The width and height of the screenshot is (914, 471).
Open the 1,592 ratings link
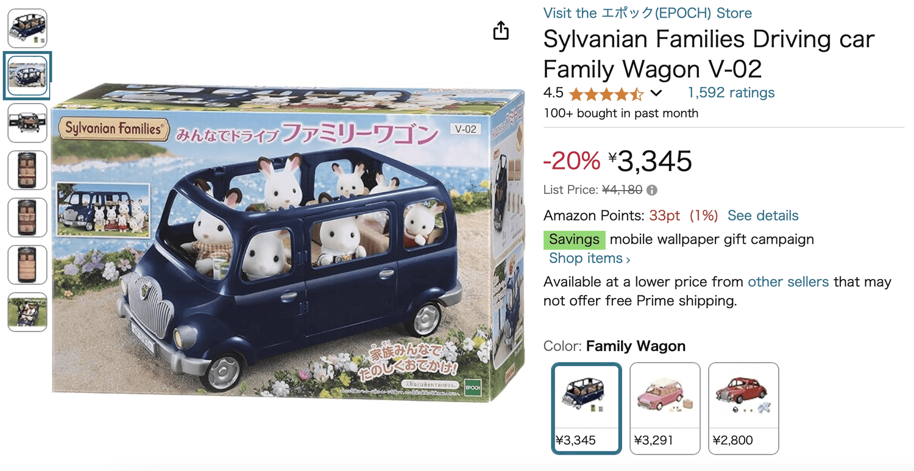point(731,93)
